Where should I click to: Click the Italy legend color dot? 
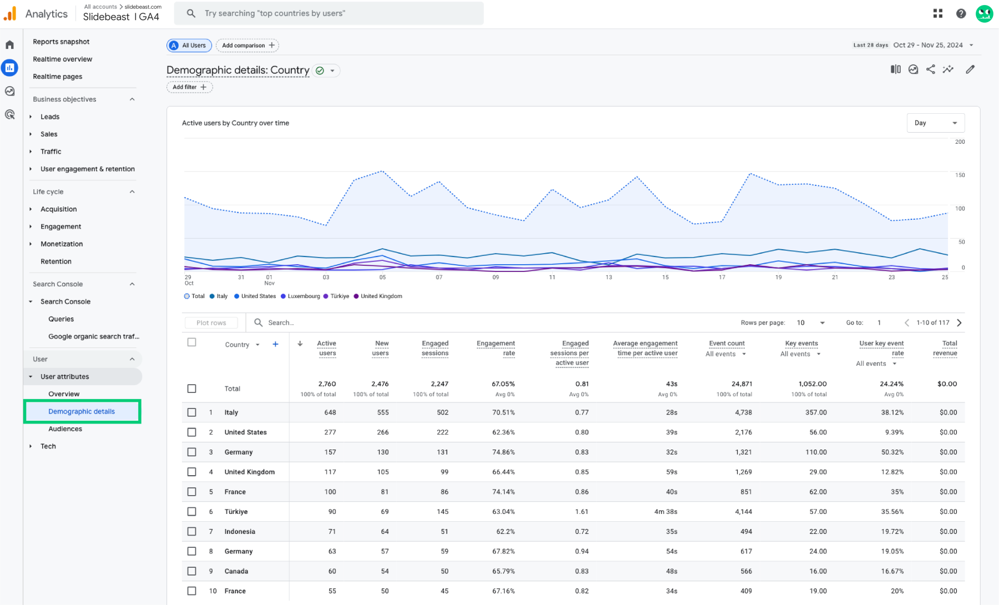213,296
